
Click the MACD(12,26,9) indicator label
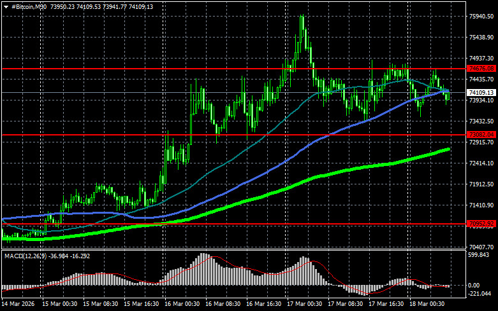tap(25, 256)
